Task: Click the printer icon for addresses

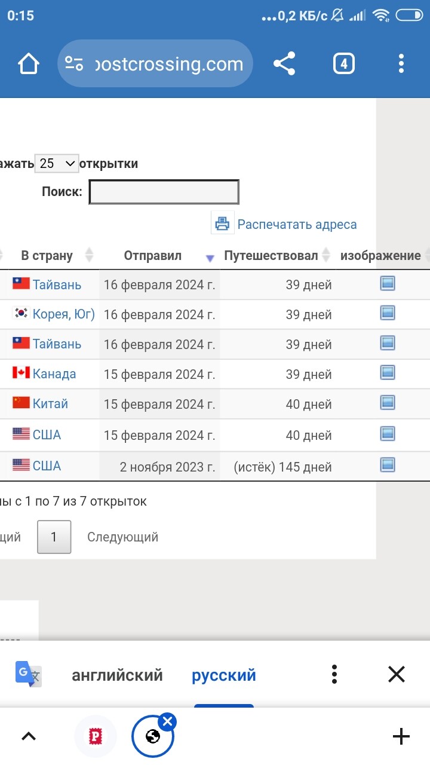Action: (x=222, y=224)
